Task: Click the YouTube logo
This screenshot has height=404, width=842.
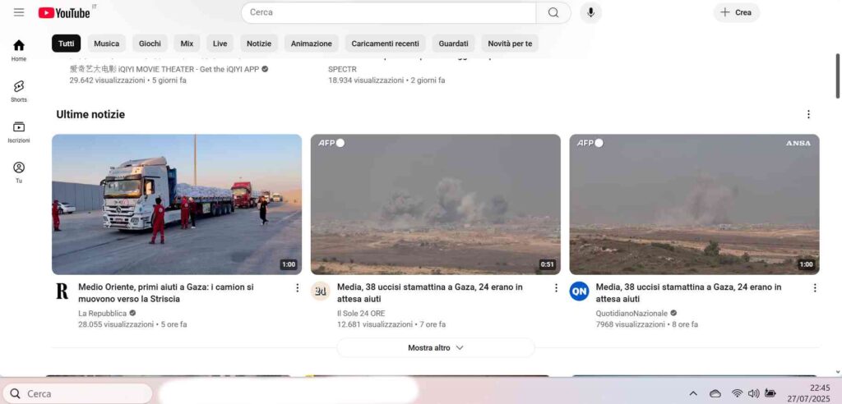Action: [64, 12]
